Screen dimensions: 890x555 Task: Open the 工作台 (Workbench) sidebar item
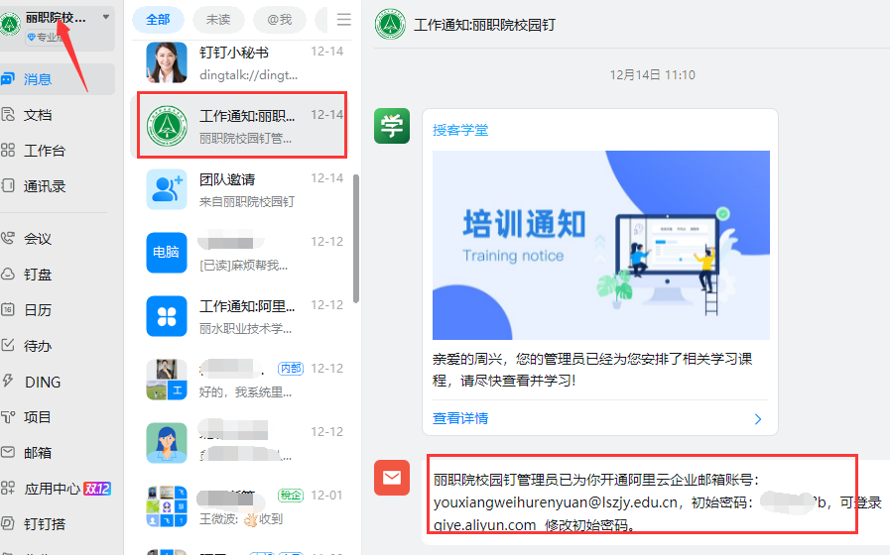click(57, 151)
